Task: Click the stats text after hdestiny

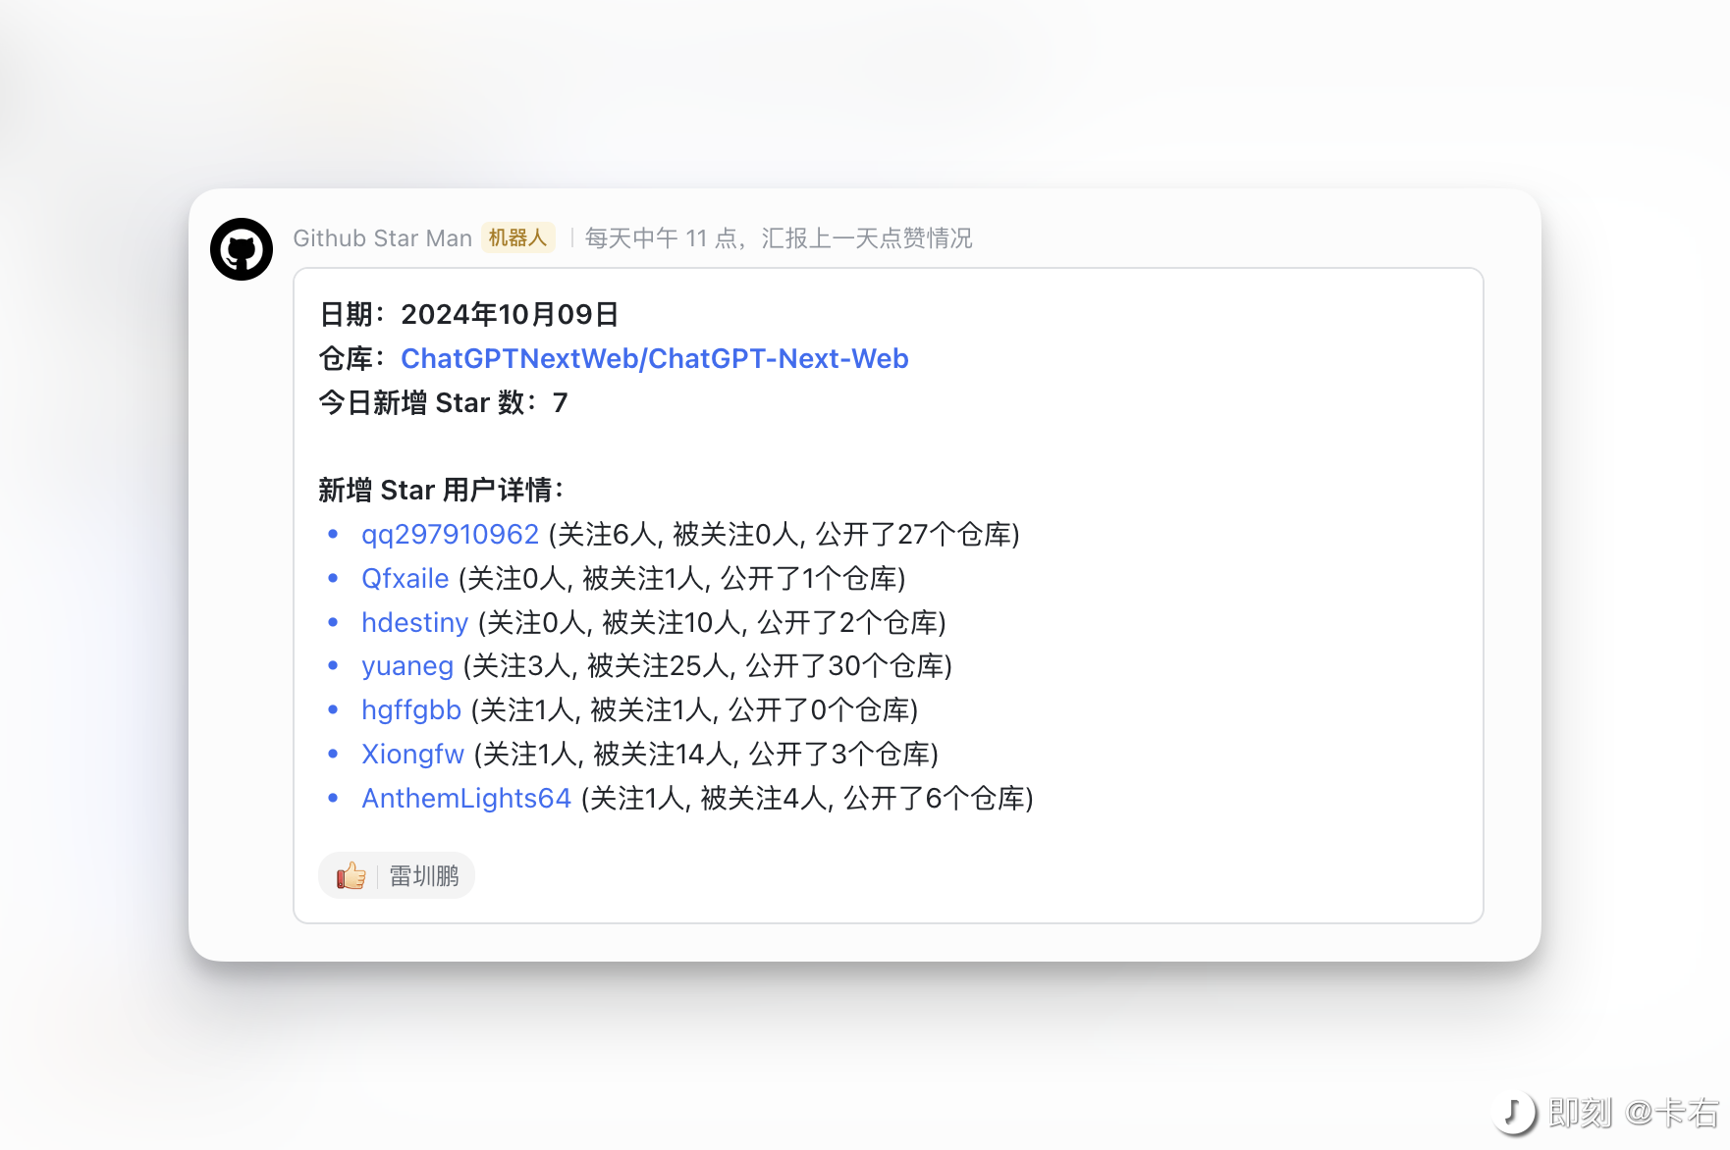Action: 712,623
